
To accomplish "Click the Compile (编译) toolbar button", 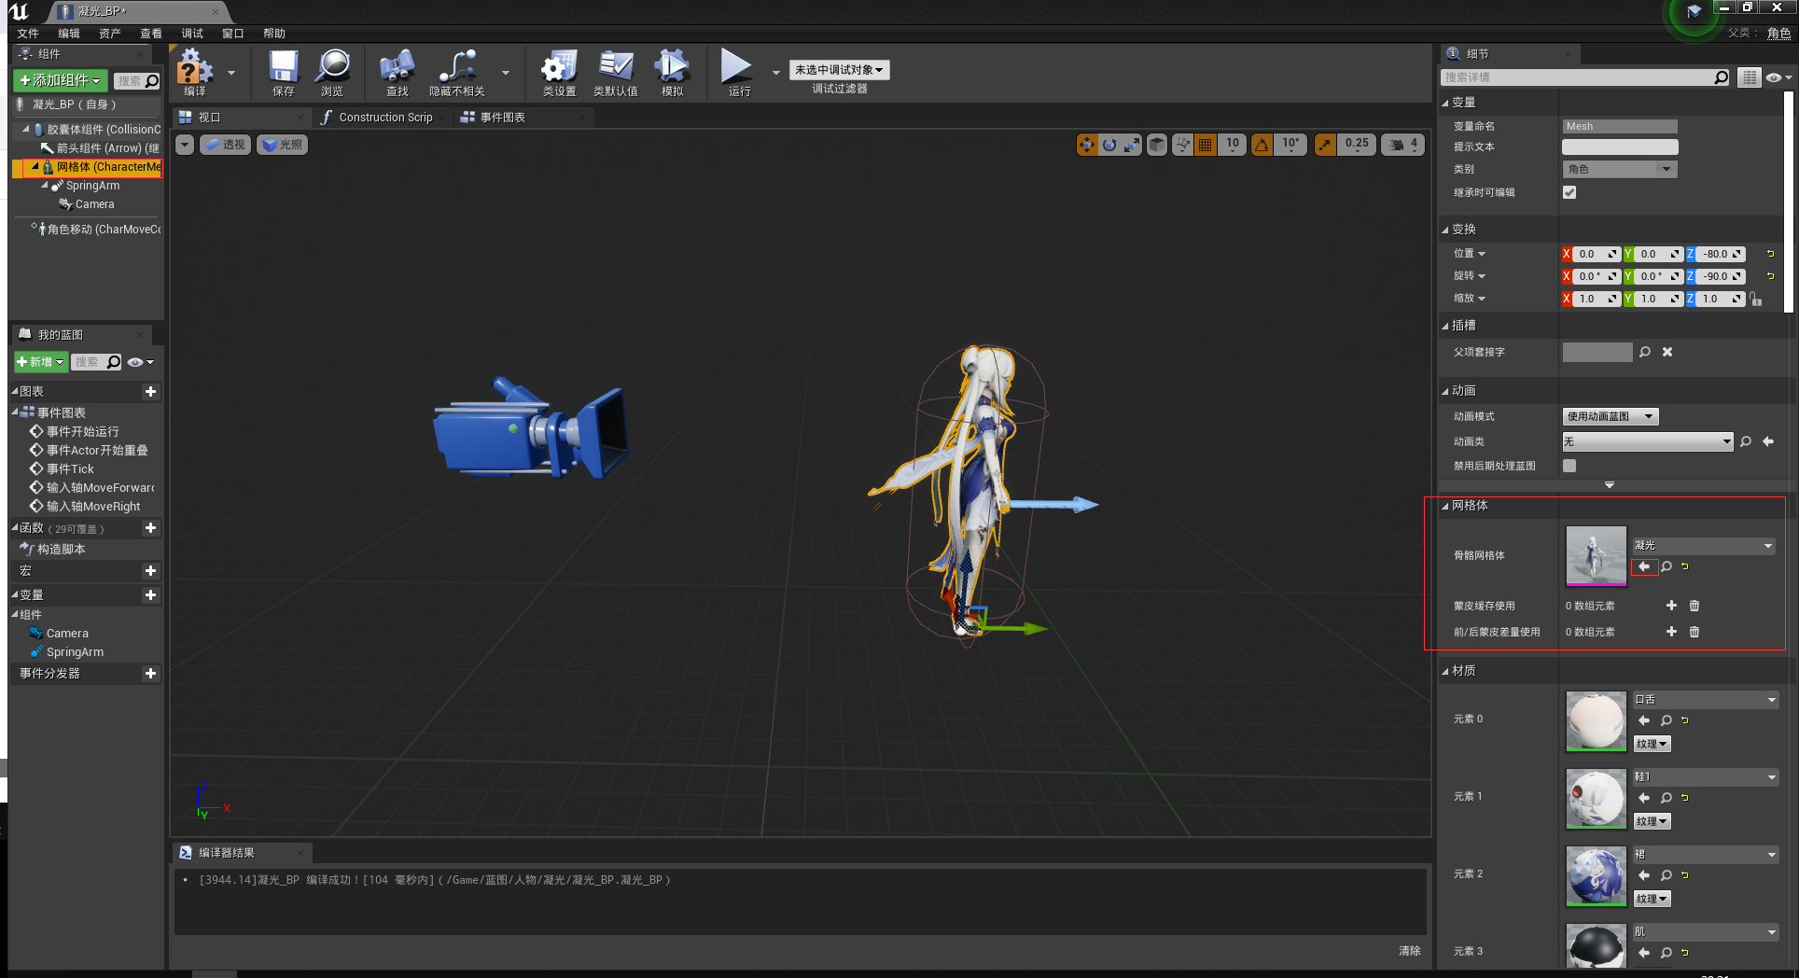I will pos(195,73).
